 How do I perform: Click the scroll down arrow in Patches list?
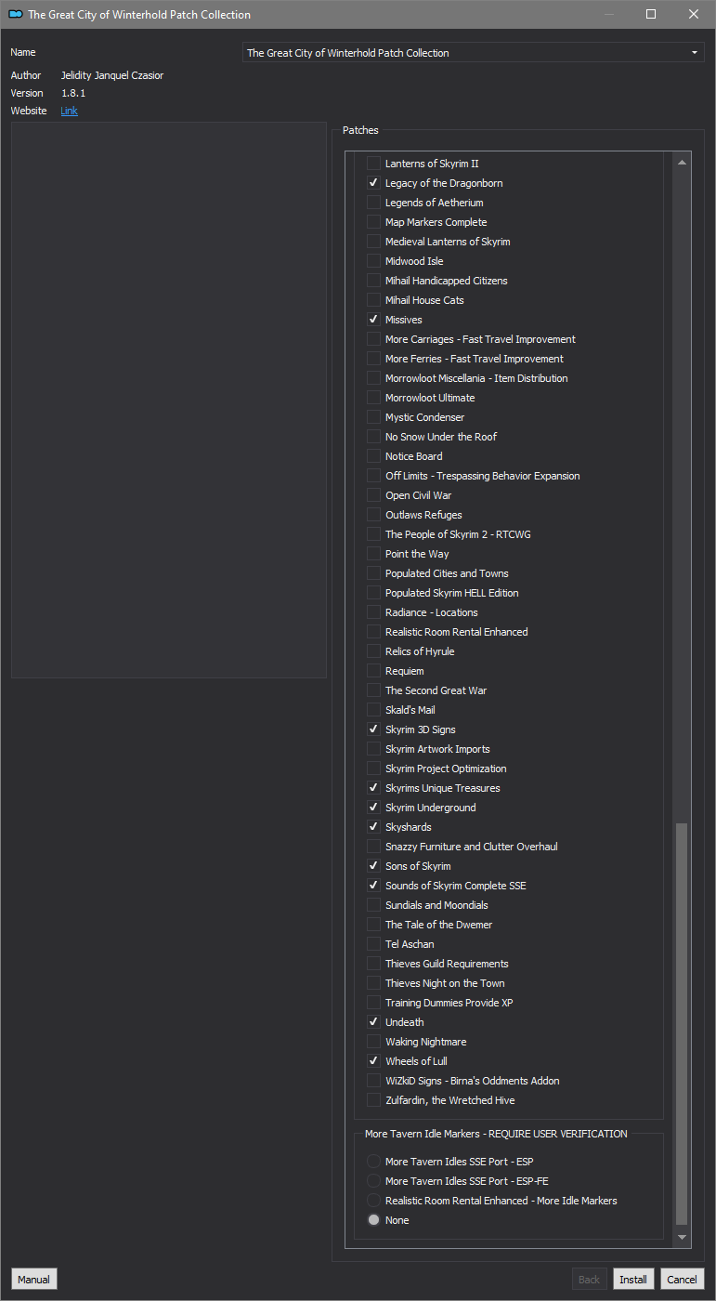pos(683,1237)
